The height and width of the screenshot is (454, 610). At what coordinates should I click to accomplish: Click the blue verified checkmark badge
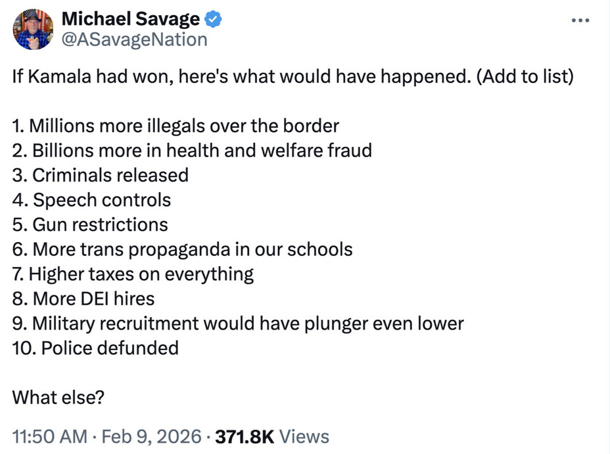point(214,20)
